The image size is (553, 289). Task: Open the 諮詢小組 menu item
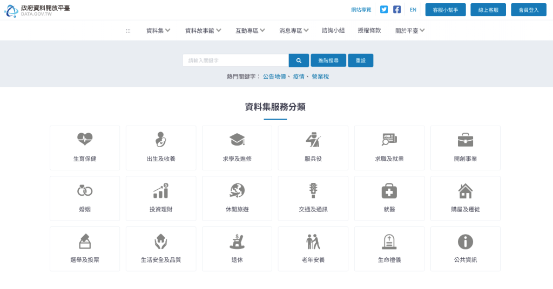pyautogui.click(x=333, y=31)
